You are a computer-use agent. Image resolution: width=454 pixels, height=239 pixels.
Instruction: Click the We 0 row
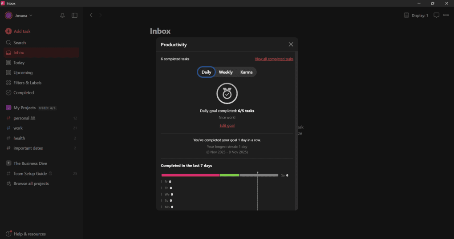167,195
